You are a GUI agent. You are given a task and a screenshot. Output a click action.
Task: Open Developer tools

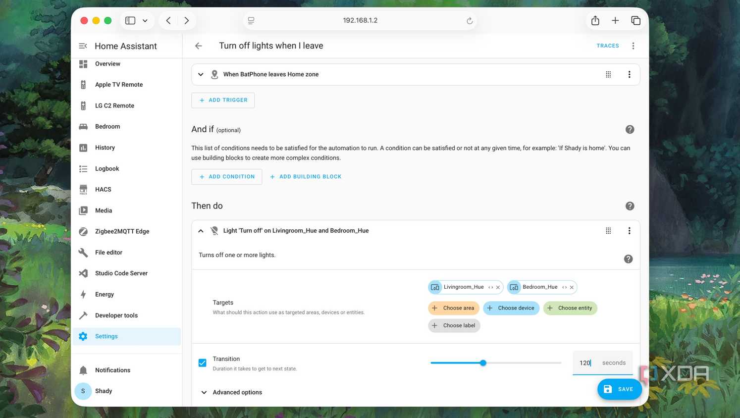[127, 315]
